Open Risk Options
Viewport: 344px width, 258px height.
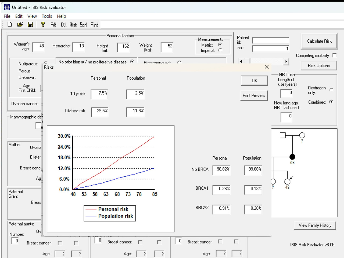[319, 65]
